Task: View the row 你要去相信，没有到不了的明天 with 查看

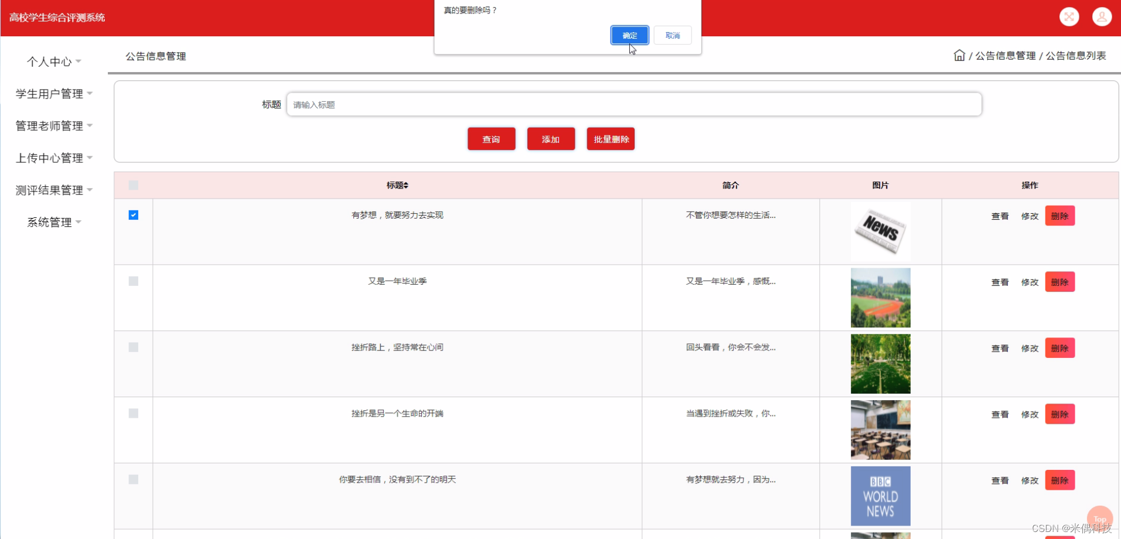Action: point(1000,481)
